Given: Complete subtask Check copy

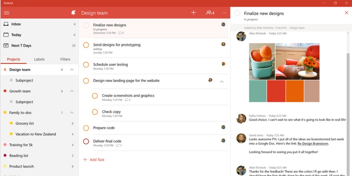Looking at the screenshot, I should pos(95,112).
